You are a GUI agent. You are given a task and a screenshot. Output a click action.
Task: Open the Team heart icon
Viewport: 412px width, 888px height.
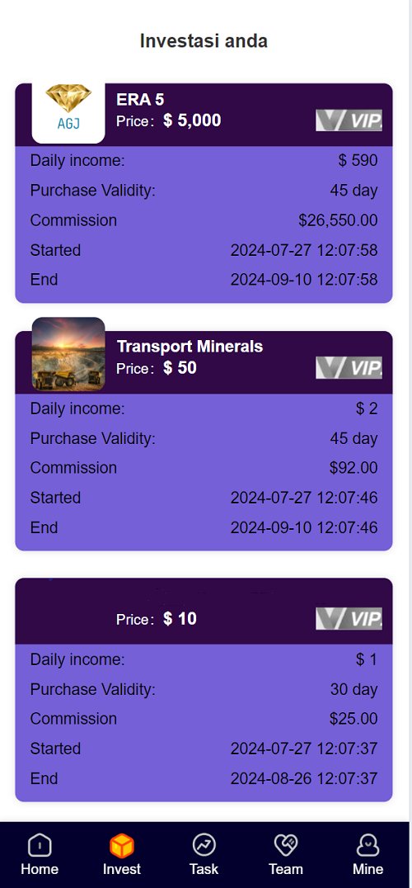pyautogui.click(x=285, y=846)
